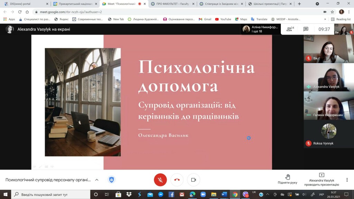Expand the bookmarks overflow chevron
This screenshot has height=199, width=354.
click(325, 19)
